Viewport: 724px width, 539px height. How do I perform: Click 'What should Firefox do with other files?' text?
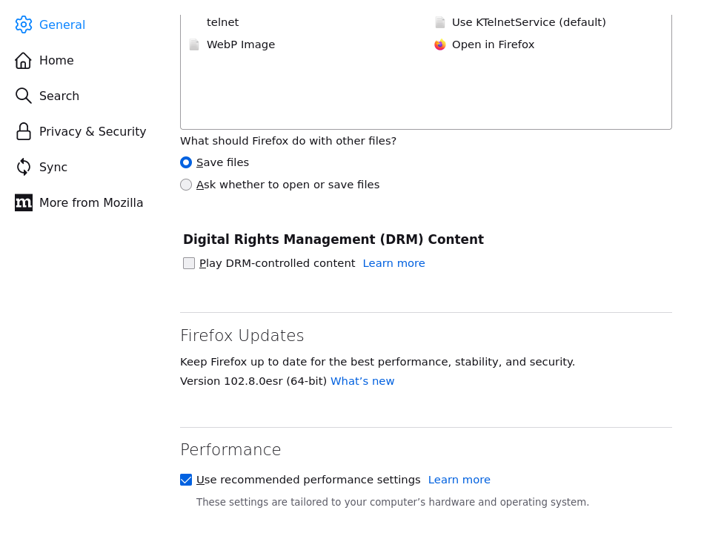[288, 142]
